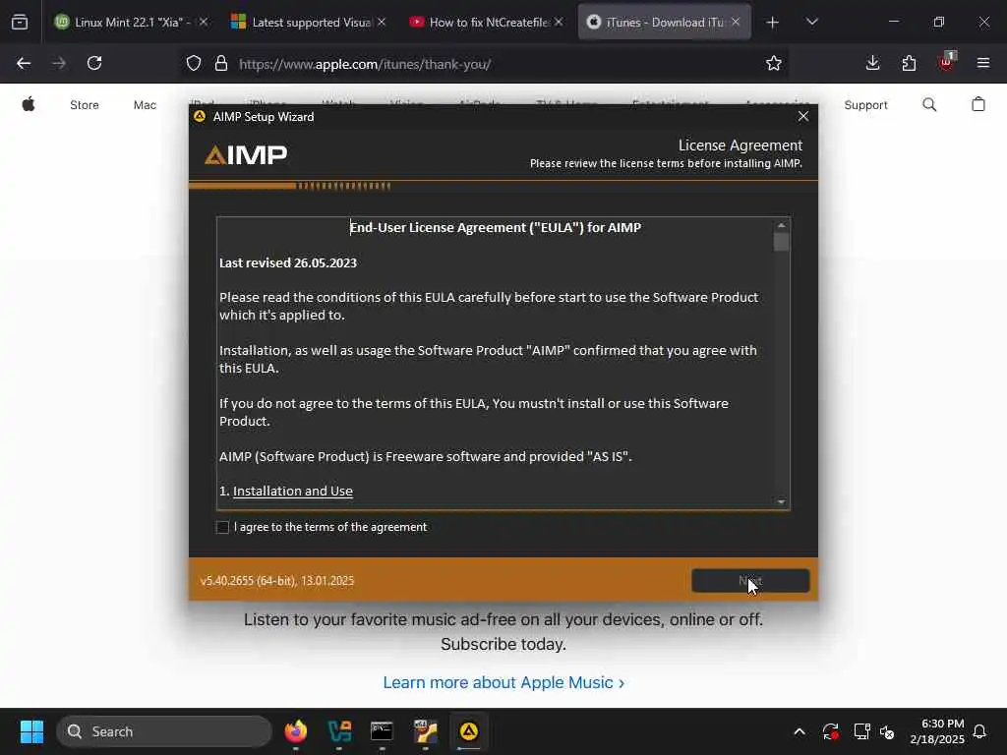Close the Linux Mint browser tab
The image size is (1007, 755).
click(x=203, y=22)
